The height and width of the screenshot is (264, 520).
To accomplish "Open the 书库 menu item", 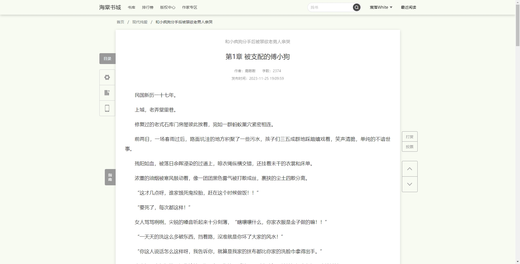I will tap(132, 7).
